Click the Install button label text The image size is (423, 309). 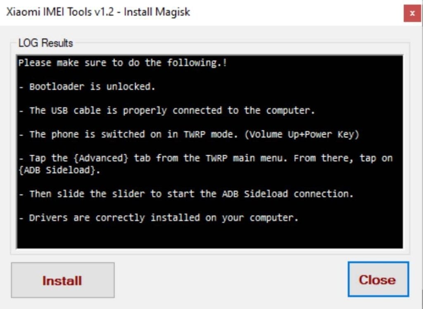coord(62,280)
